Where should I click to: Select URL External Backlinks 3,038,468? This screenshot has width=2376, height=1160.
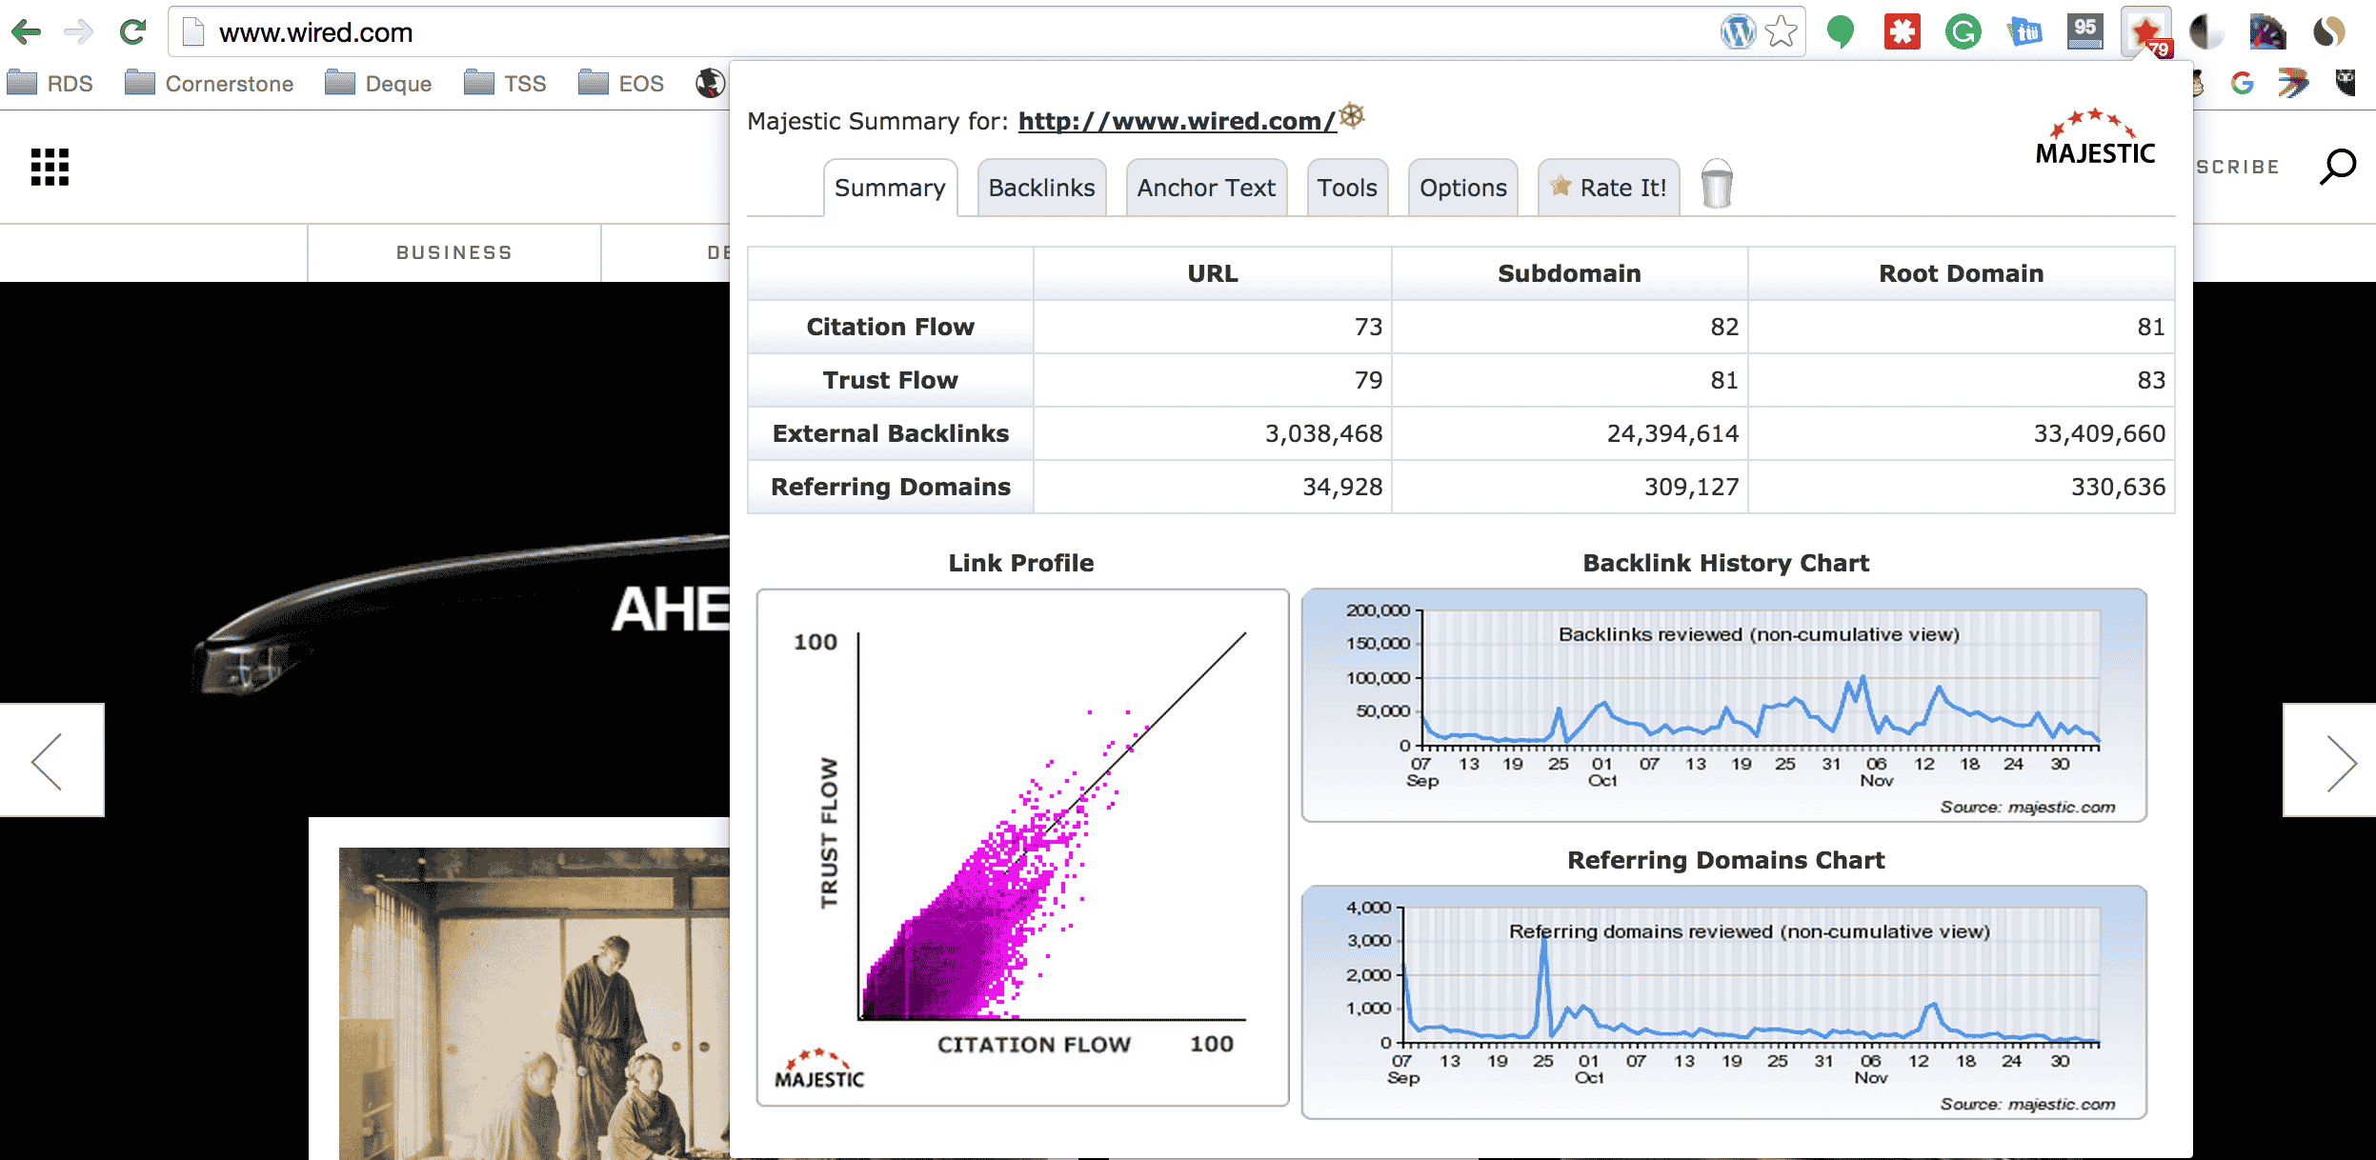point(1323,433)
